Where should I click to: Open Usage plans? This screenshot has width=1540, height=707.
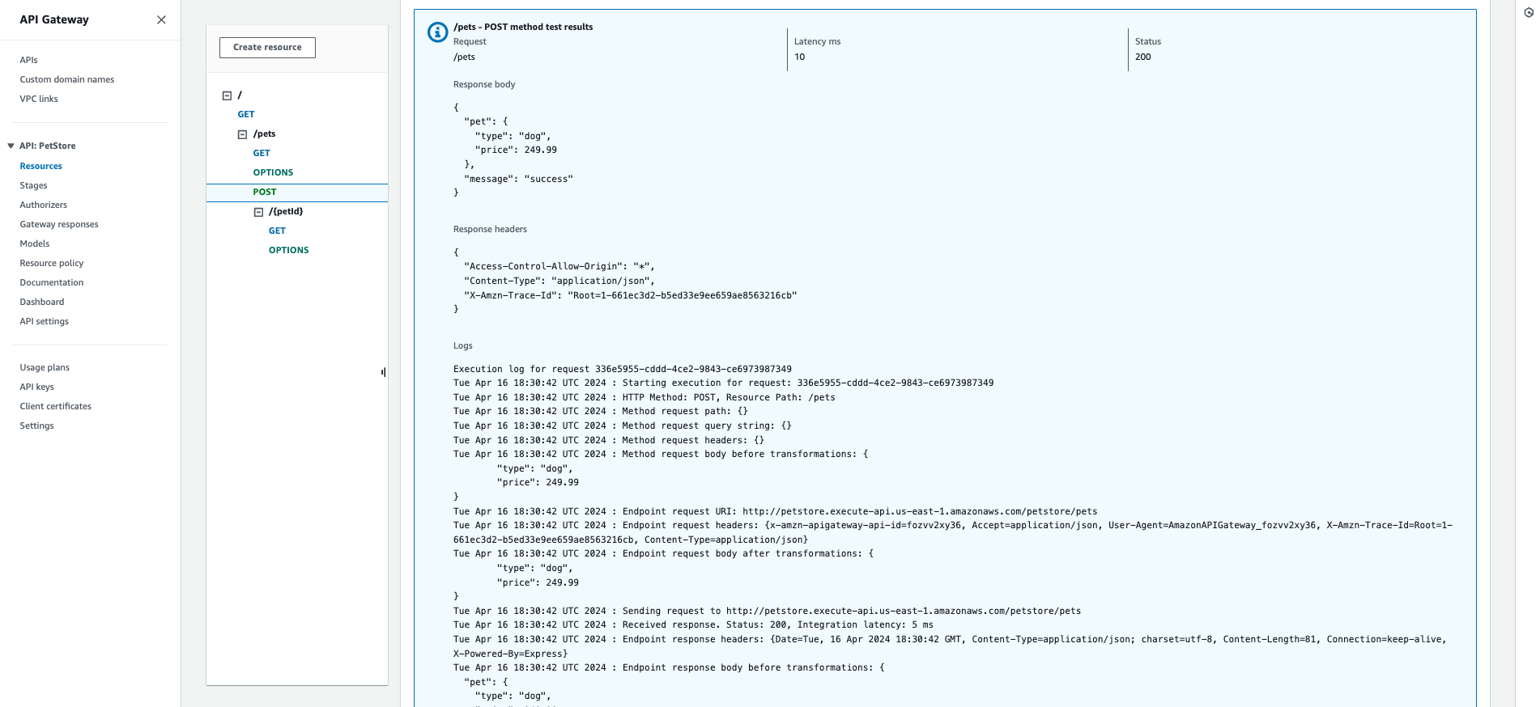tap(45, 367)
